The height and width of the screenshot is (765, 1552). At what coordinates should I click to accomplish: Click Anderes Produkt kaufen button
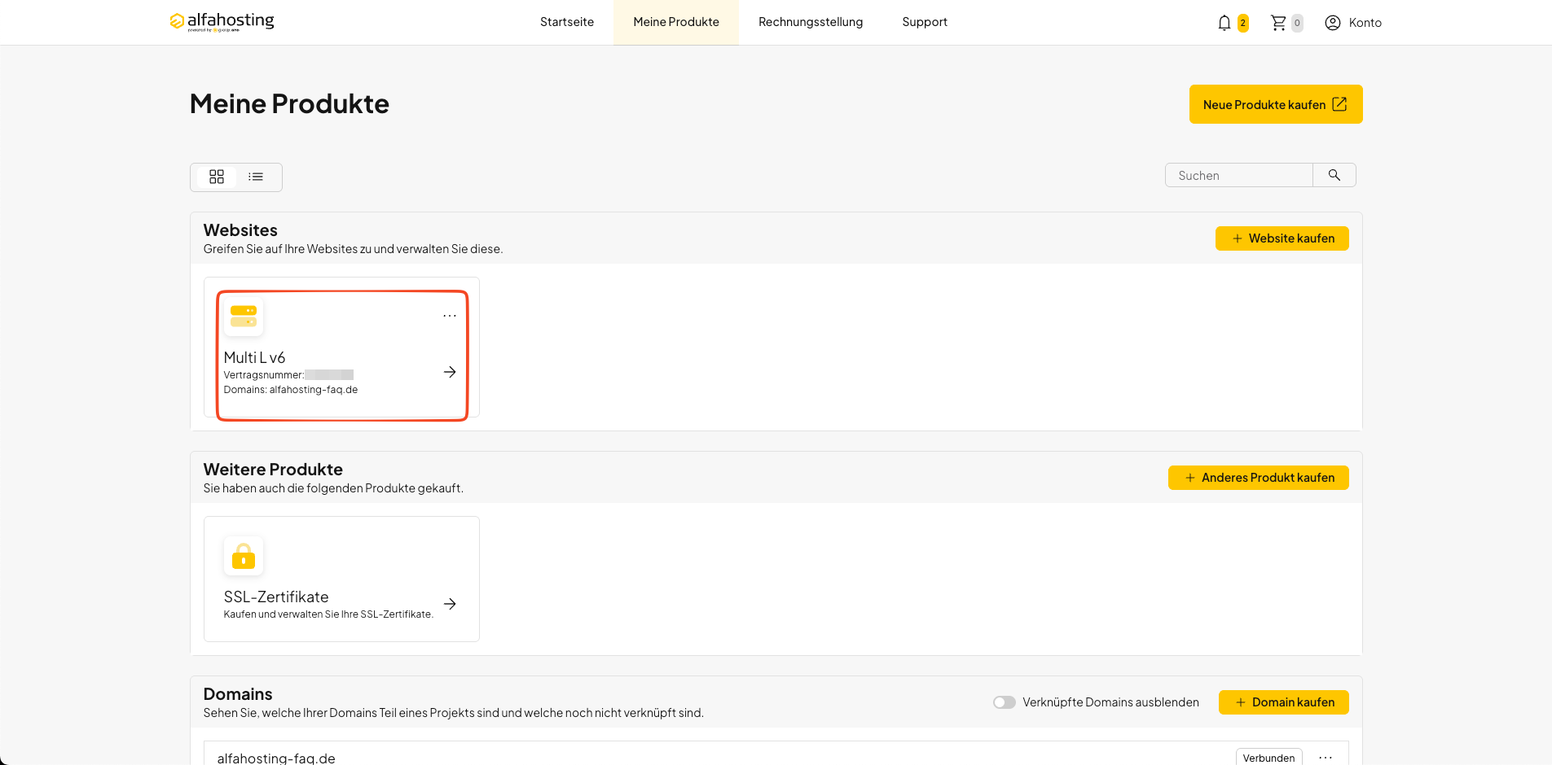[1259, 478]
